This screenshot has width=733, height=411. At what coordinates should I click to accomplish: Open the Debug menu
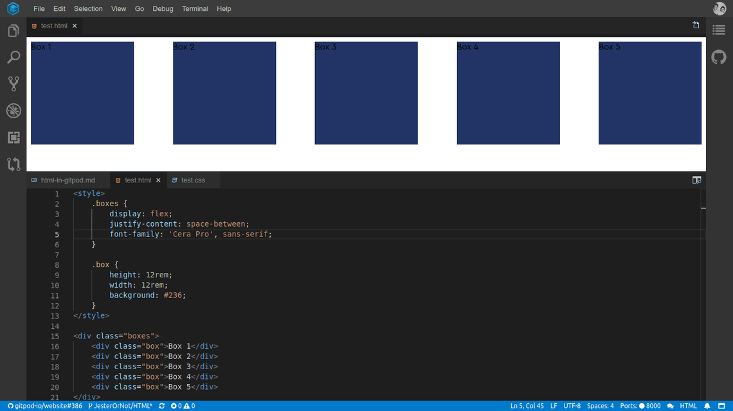(163, 8)
